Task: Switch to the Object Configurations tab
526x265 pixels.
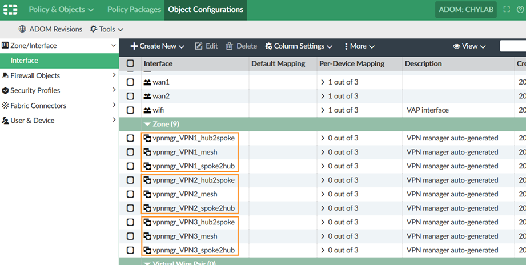Action: 206,9
